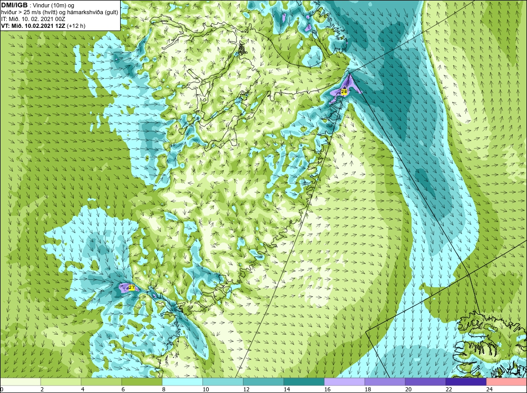
Task: Select the medium purple 18–20 legend swatch
Action: click(x=385, y=382)
